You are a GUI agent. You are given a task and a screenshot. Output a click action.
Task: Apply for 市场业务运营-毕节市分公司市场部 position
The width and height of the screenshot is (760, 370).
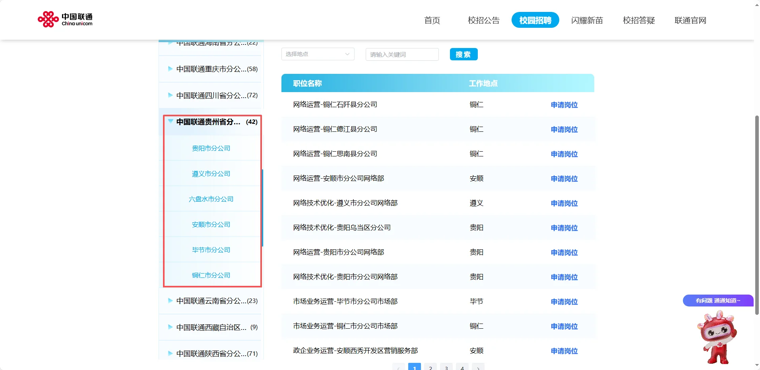point(564,302)
